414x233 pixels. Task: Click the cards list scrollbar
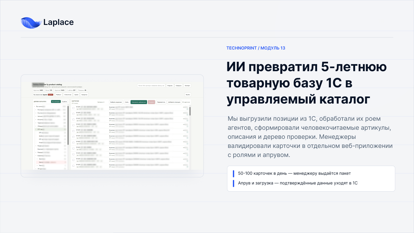pos(190,111)
